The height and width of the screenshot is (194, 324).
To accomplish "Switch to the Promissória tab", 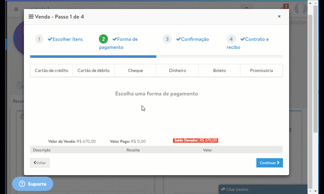I will [x=261, y=70].
